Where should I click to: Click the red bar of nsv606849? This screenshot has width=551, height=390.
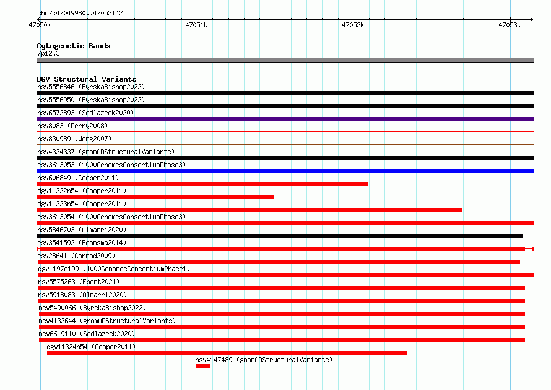[x=202, y=184]
